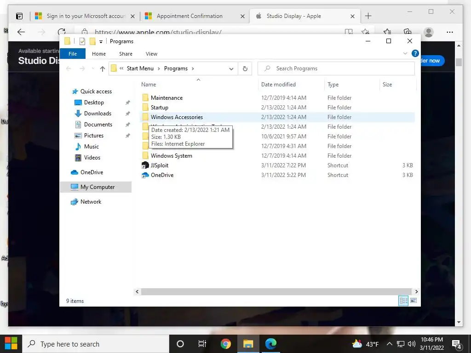Select the Maintenance folder
471x353 pixels.
coord(167,98)
